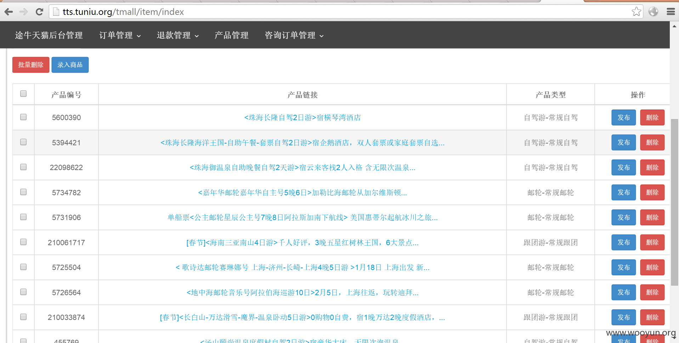The height and width of the screenshot is (343, 679).
Task: Reload the page with refresh icon
Action: tap(39, 12)
